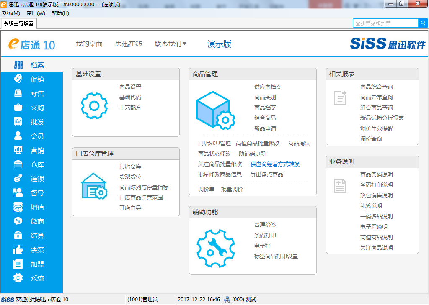This screenshot has height=305, width=429.
Task: Click the 业务说明 document icon
Action: (x=340, y=186)
